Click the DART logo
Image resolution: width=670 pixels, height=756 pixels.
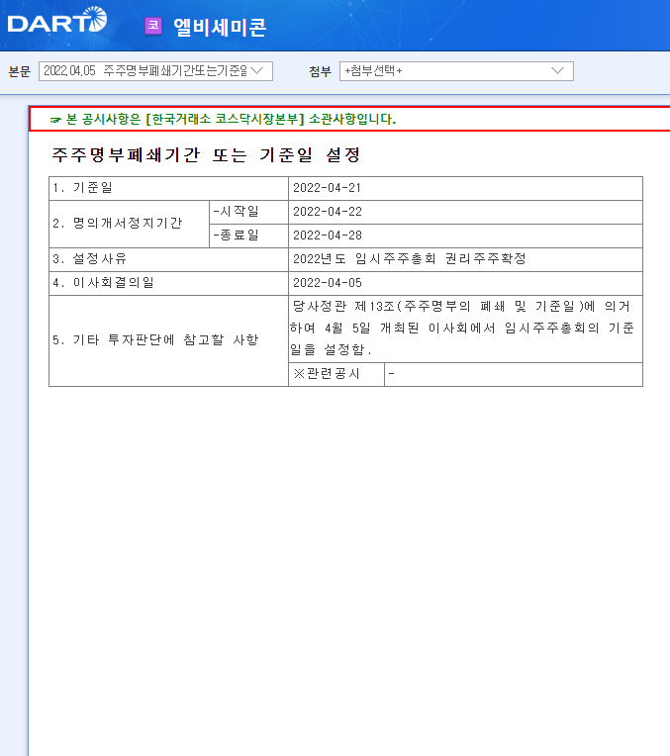coord(57,21)
